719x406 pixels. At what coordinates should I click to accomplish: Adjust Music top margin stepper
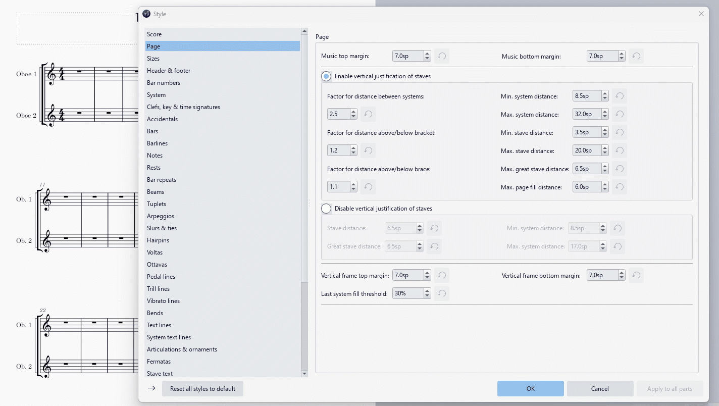(427, 56)
